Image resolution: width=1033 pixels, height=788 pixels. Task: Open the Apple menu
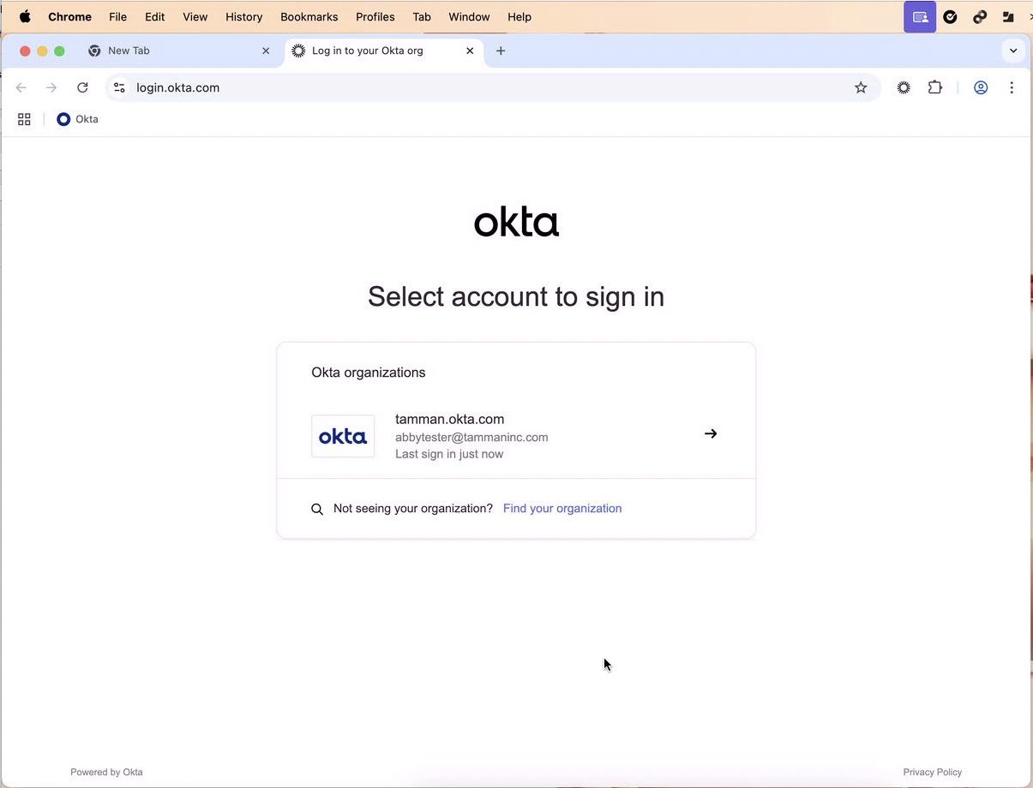[x=25, y=16]
